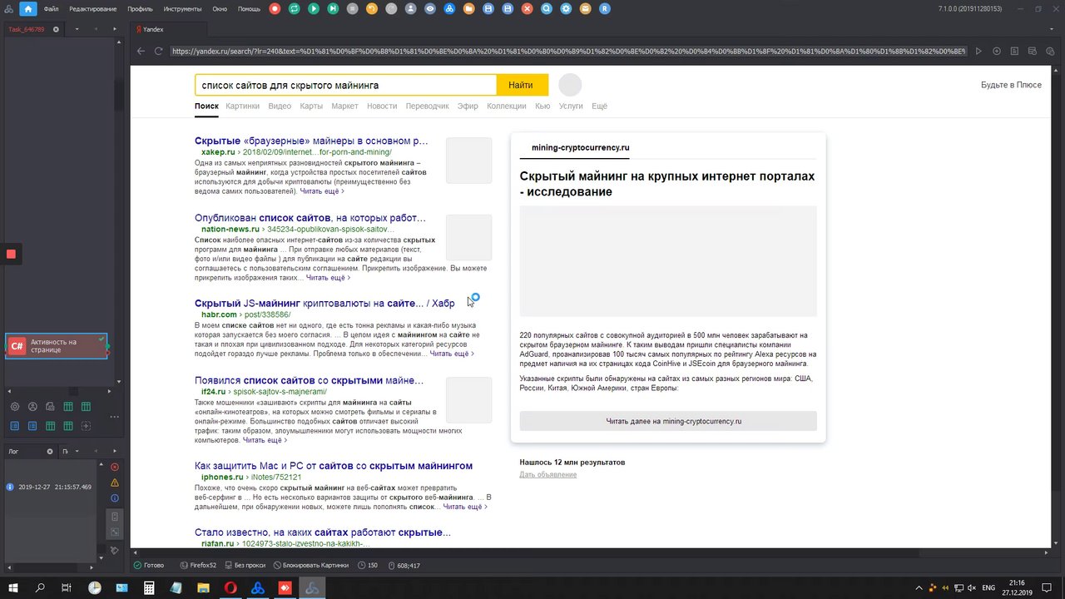Click the browser reload icon
The height and width of the screenshot is (599, 1065).
[x=159, y=51]
